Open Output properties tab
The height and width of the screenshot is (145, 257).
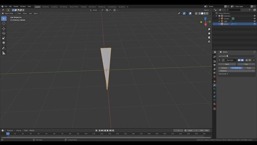214,65
